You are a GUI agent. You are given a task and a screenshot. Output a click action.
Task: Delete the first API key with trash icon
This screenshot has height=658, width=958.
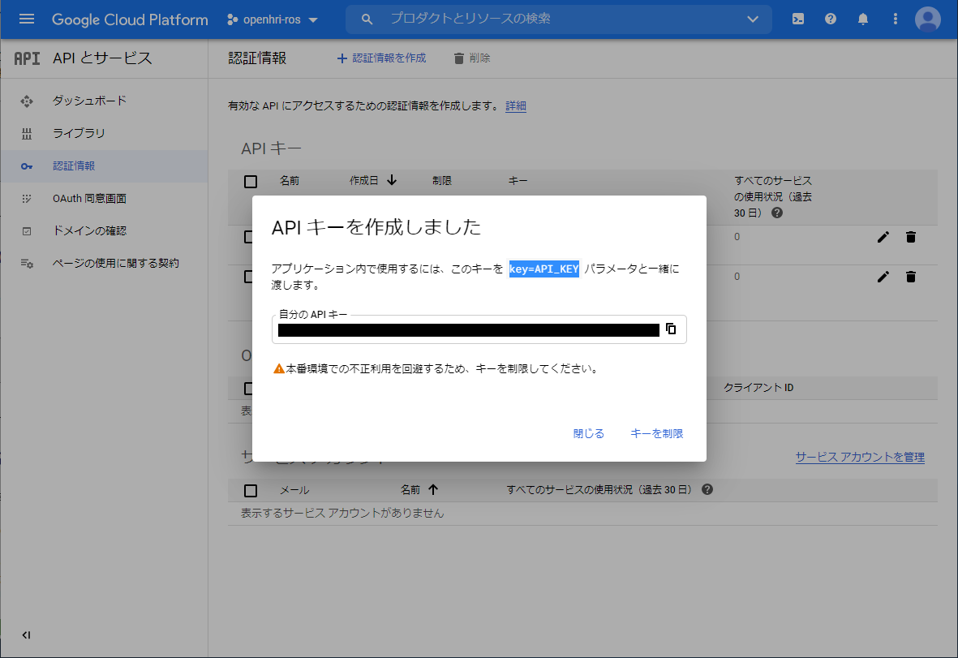(x=910, y=237)
